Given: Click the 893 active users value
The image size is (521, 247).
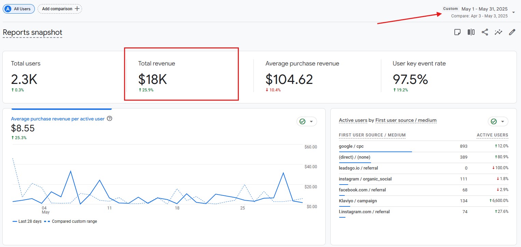Looking at the screenshot, I should tap(464, 146).
